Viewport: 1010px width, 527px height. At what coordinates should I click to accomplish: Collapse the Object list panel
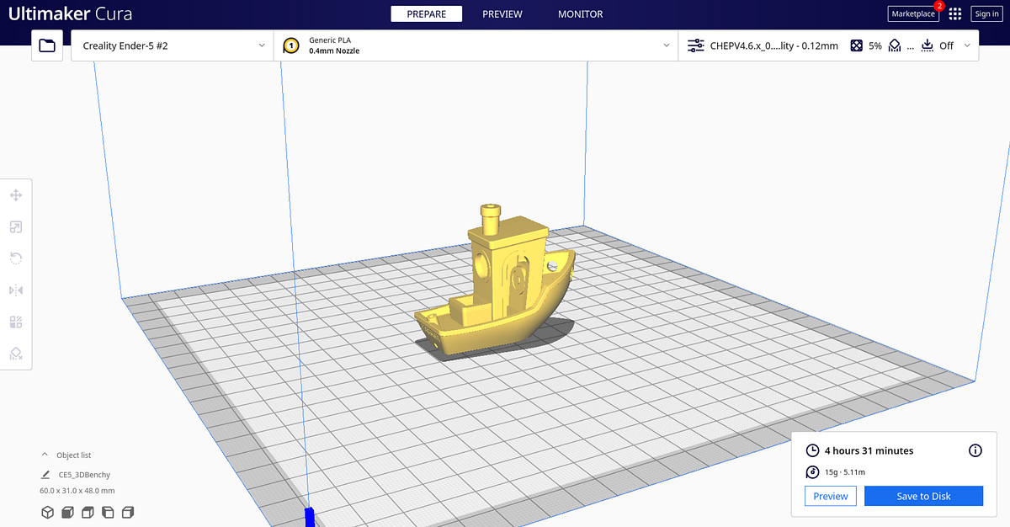pos(45,455)
